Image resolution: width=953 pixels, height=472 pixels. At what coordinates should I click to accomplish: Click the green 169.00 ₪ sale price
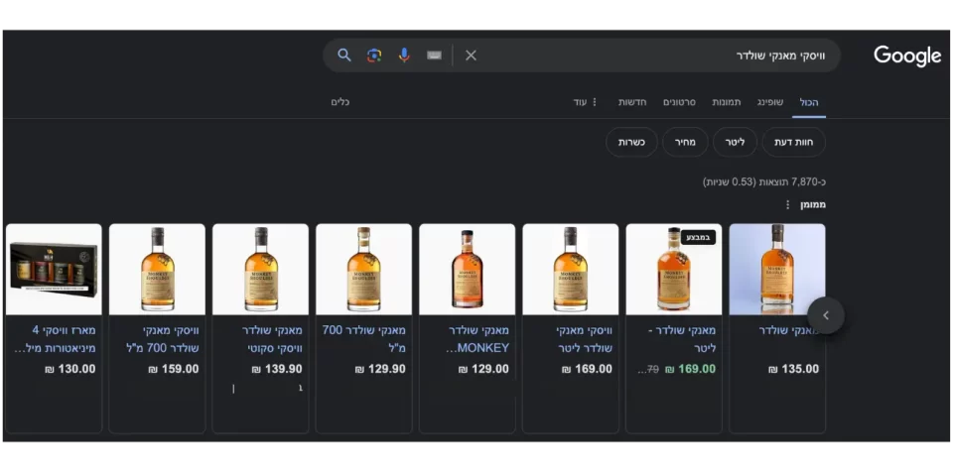691,369
